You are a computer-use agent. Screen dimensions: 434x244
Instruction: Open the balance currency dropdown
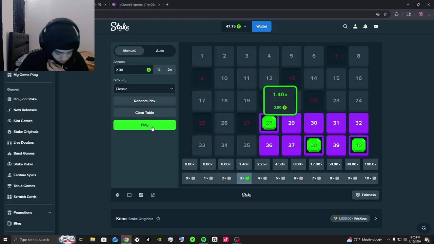coord(236,26)
